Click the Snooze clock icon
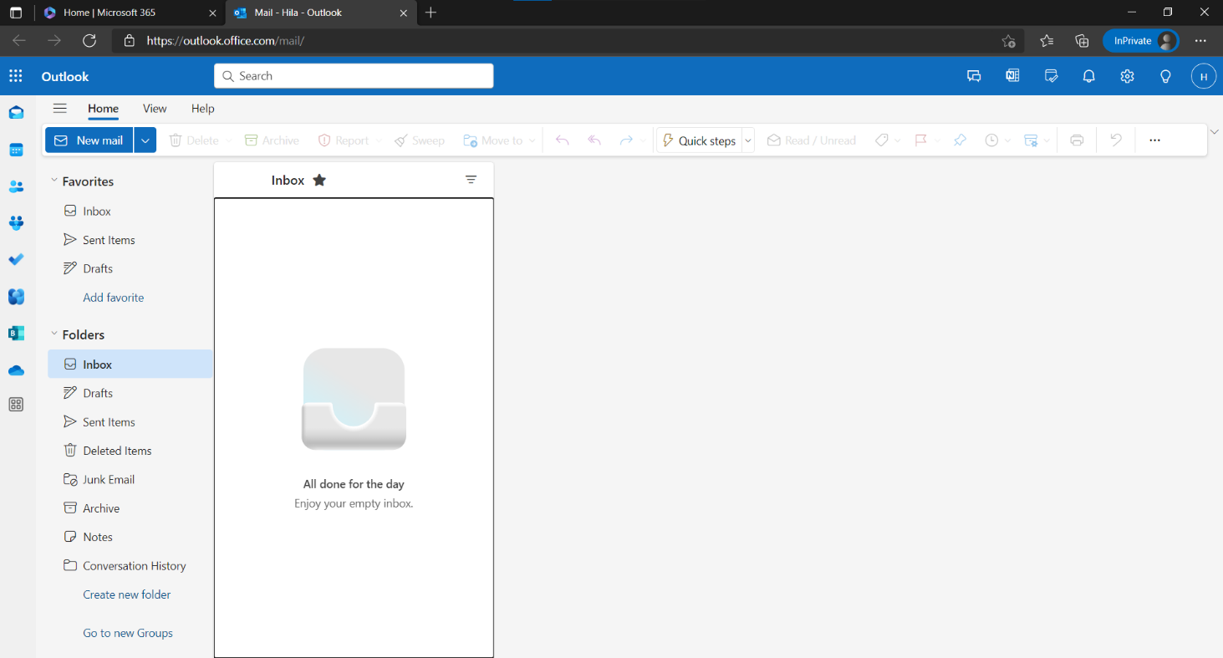This screenshot has width=1223, height=658. coord(991,140)
